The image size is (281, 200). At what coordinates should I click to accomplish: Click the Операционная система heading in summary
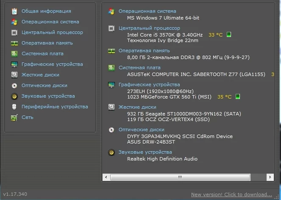(147, 11)
